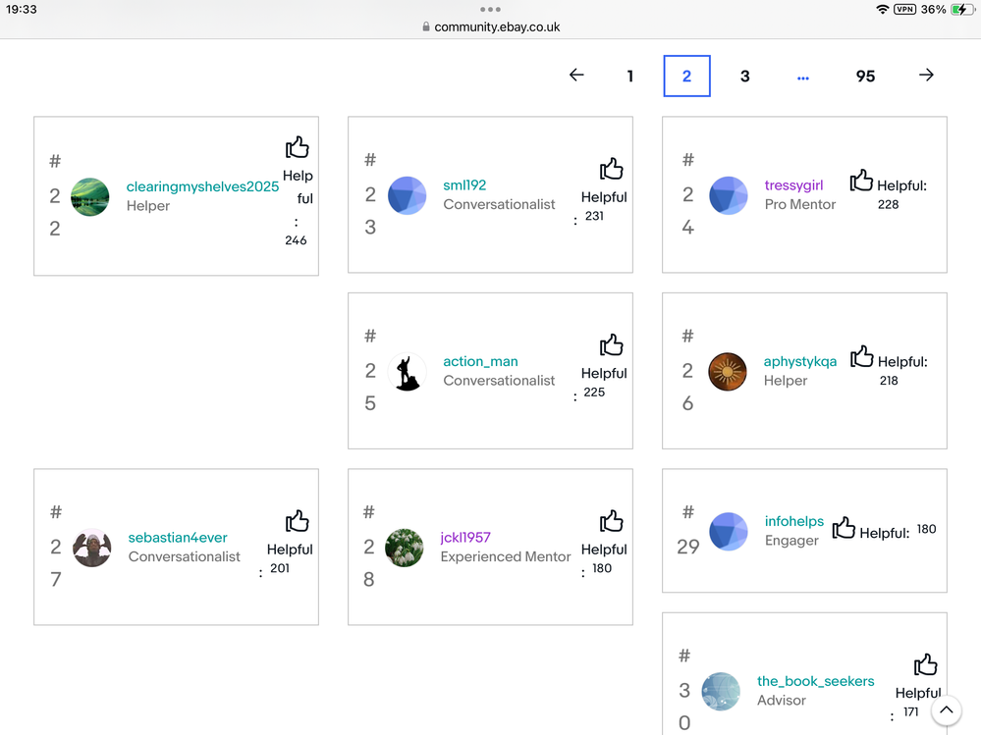This screenshot has height=735, width=981.
Task: Open sml192 user profile link
Action: point(464,184)
